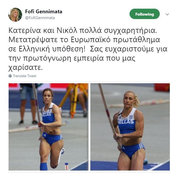Viewport: 177px width, 177px height.
Task: Expand the tweet options chevron menu
Action: [167, 14]
